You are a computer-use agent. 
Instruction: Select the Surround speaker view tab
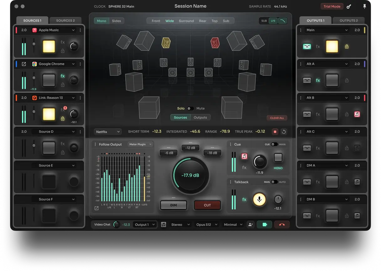point(186,21)
